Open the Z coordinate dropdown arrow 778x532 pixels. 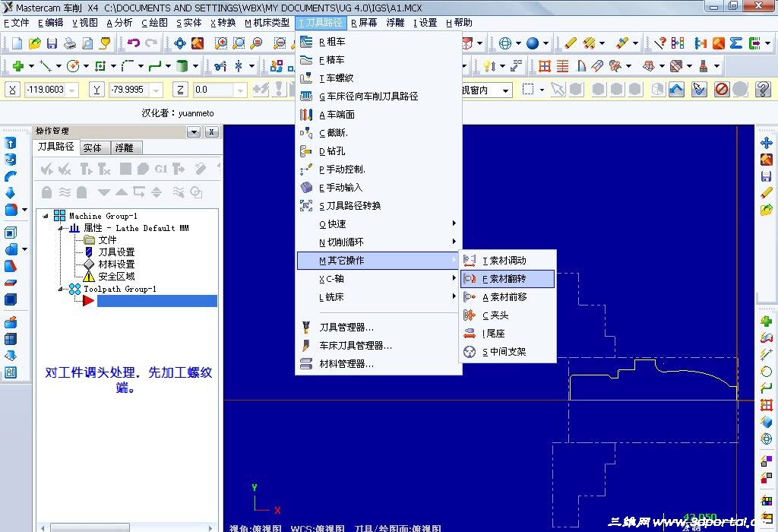pos(240,90)
